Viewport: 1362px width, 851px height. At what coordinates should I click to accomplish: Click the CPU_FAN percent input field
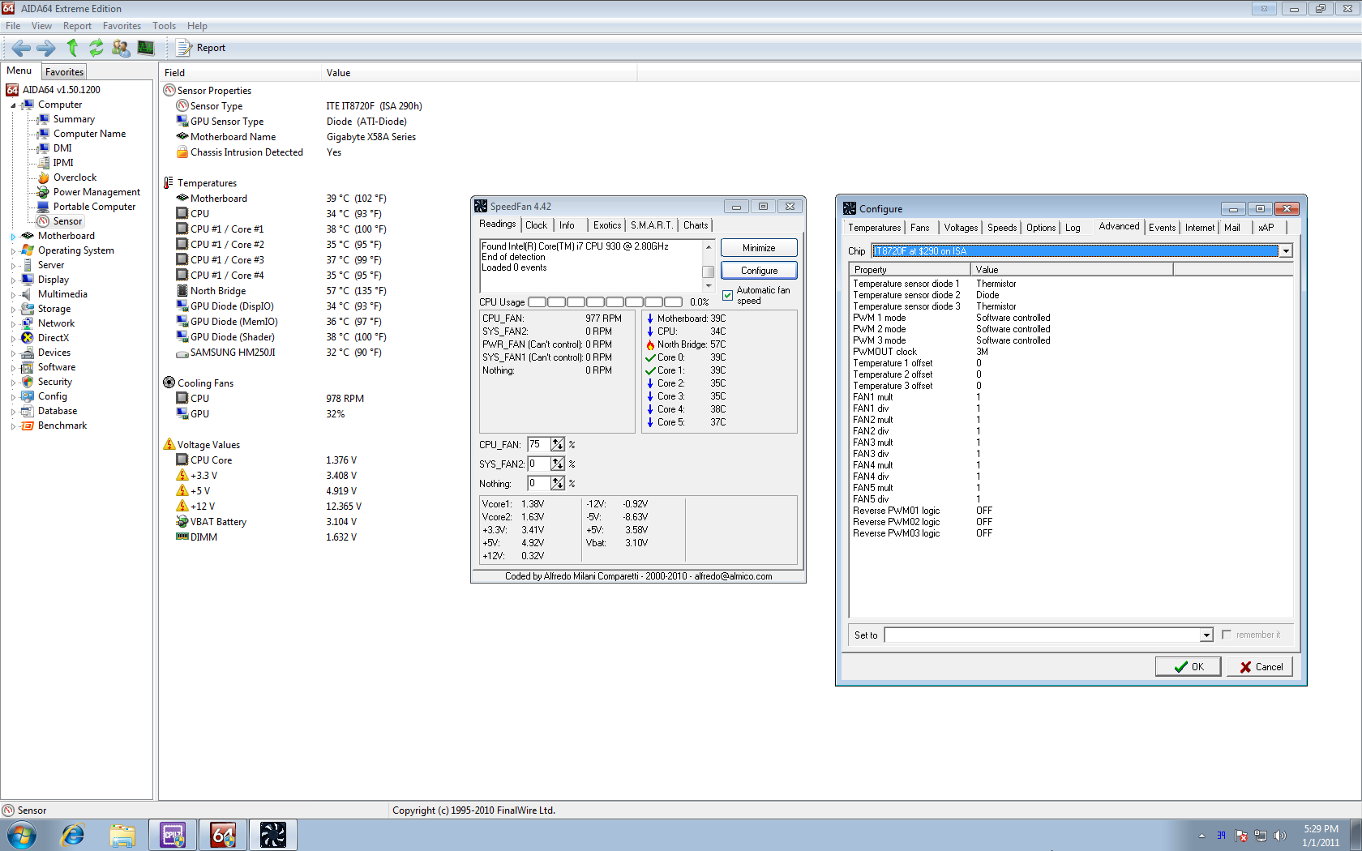click(x=539, y=445)
